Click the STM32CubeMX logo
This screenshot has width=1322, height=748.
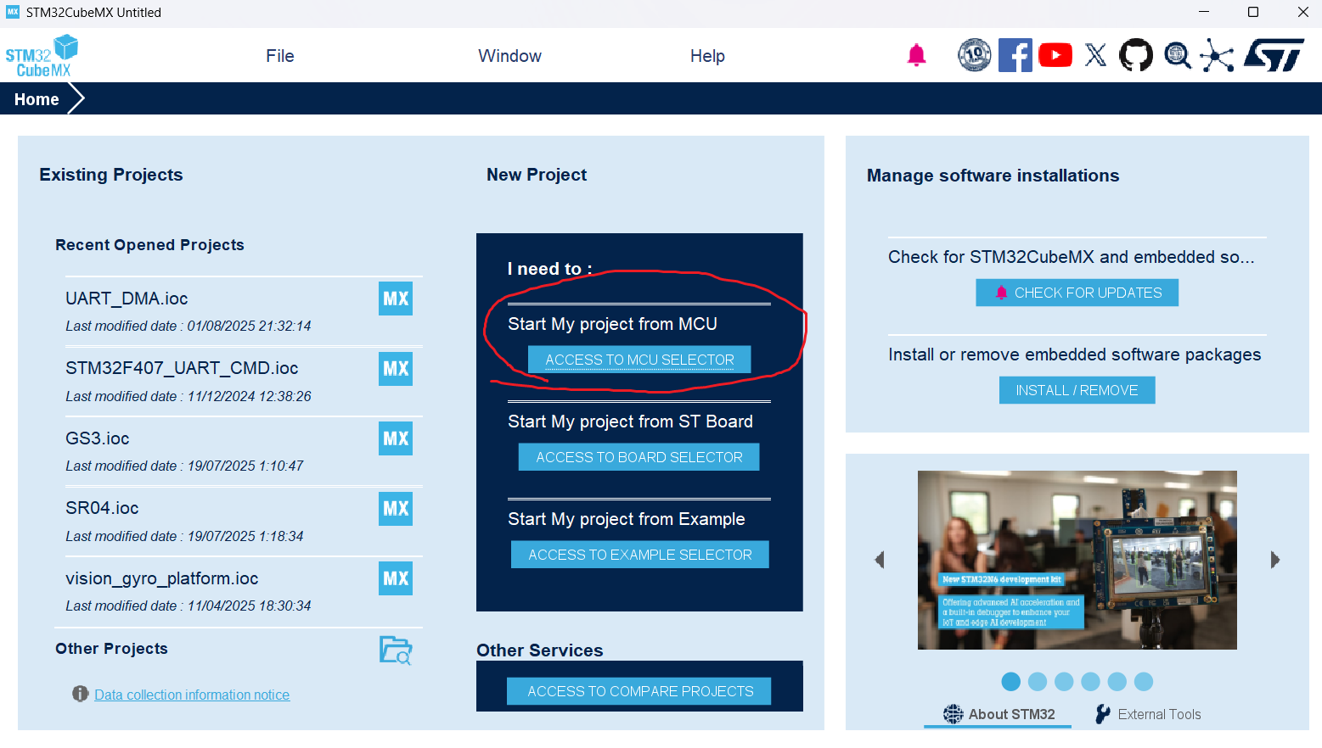click(x=42, y=56)
